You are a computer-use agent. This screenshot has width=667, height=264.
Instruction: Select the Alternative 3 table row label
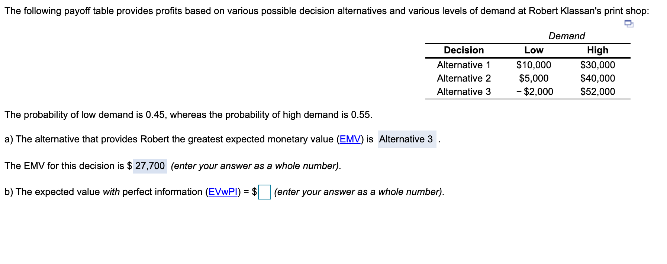[x=464, y=92]
